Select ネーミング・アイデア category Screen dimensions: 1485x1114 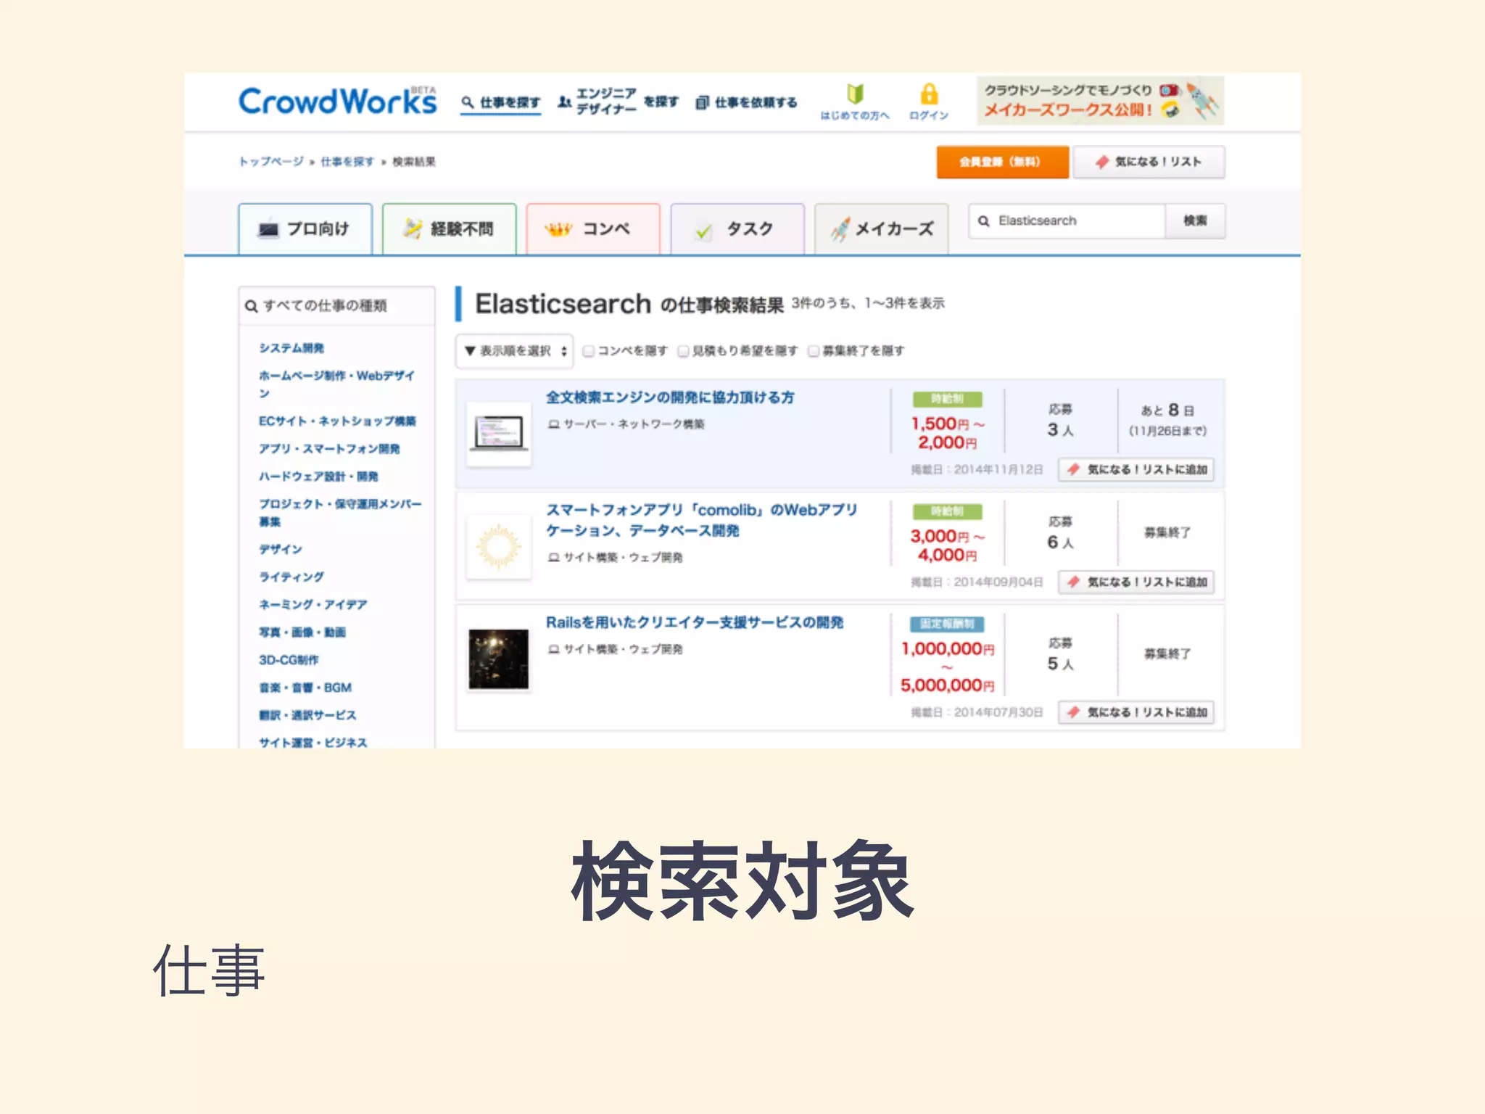[313, 604]
